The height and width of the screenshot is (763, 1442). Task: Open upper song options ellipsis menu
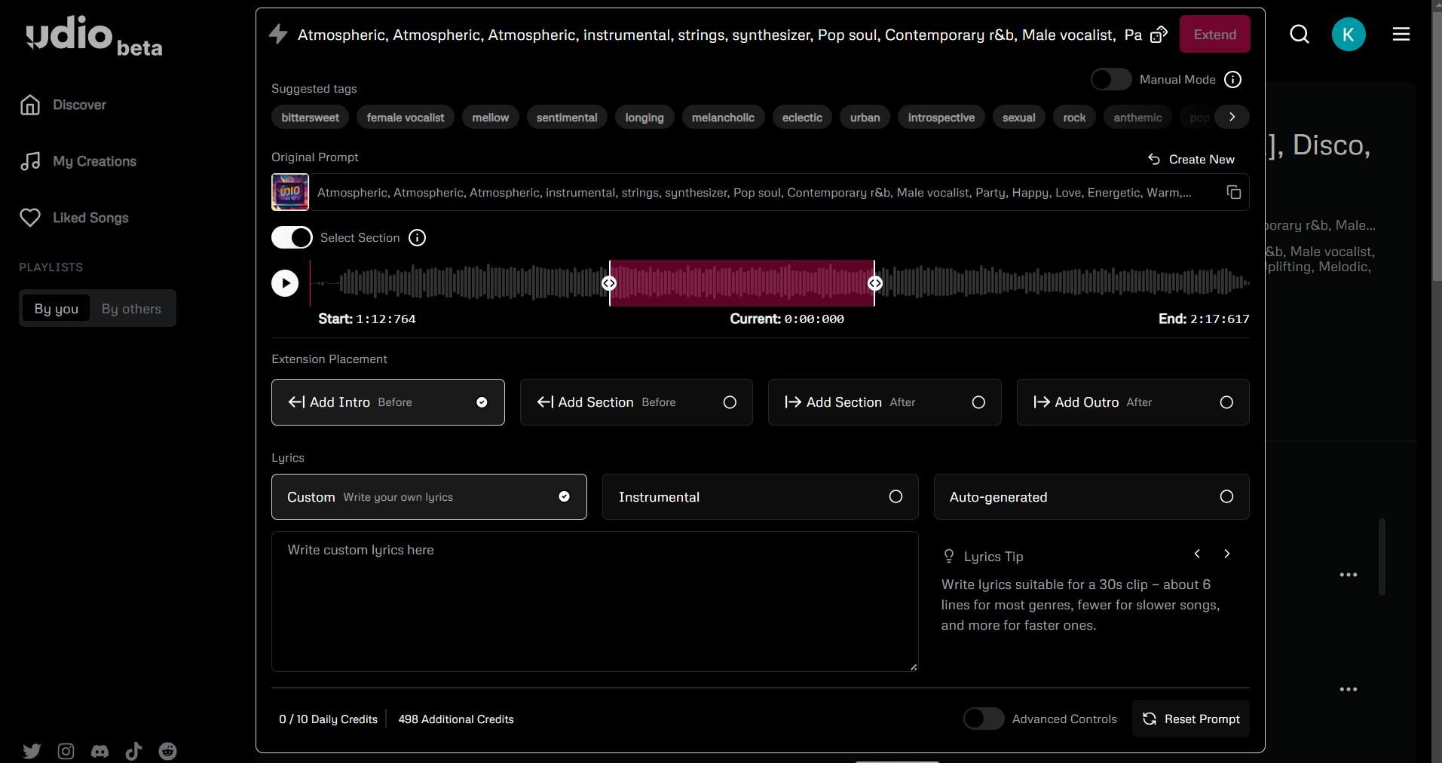1349,575
